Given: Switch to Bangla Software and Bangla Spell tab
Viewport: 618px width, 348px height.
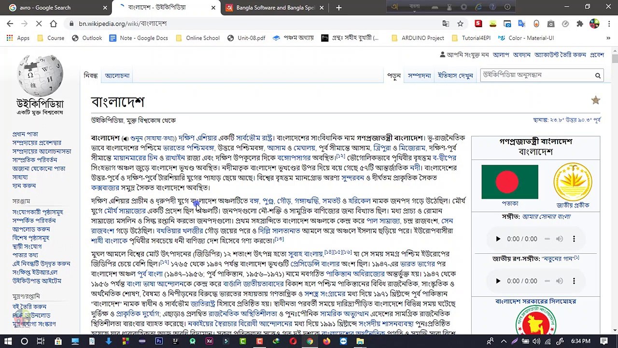Looking at the screenshot, I should tap(275, 7).
